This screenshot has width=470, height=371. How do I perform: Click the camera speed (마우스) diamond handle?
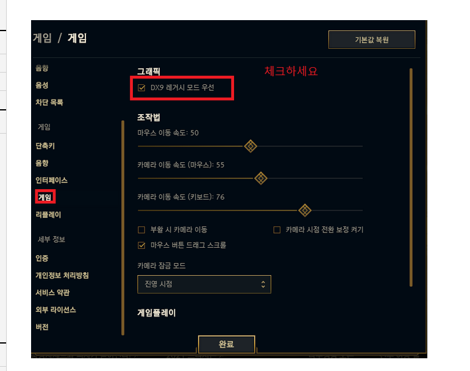(261, 178)
